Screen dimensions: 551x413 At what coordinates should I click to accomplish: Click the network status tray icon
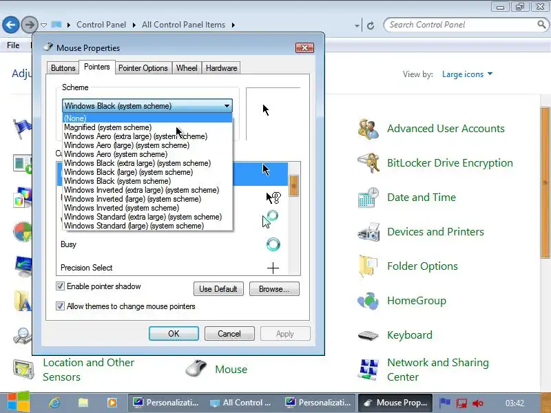point(461,403)
